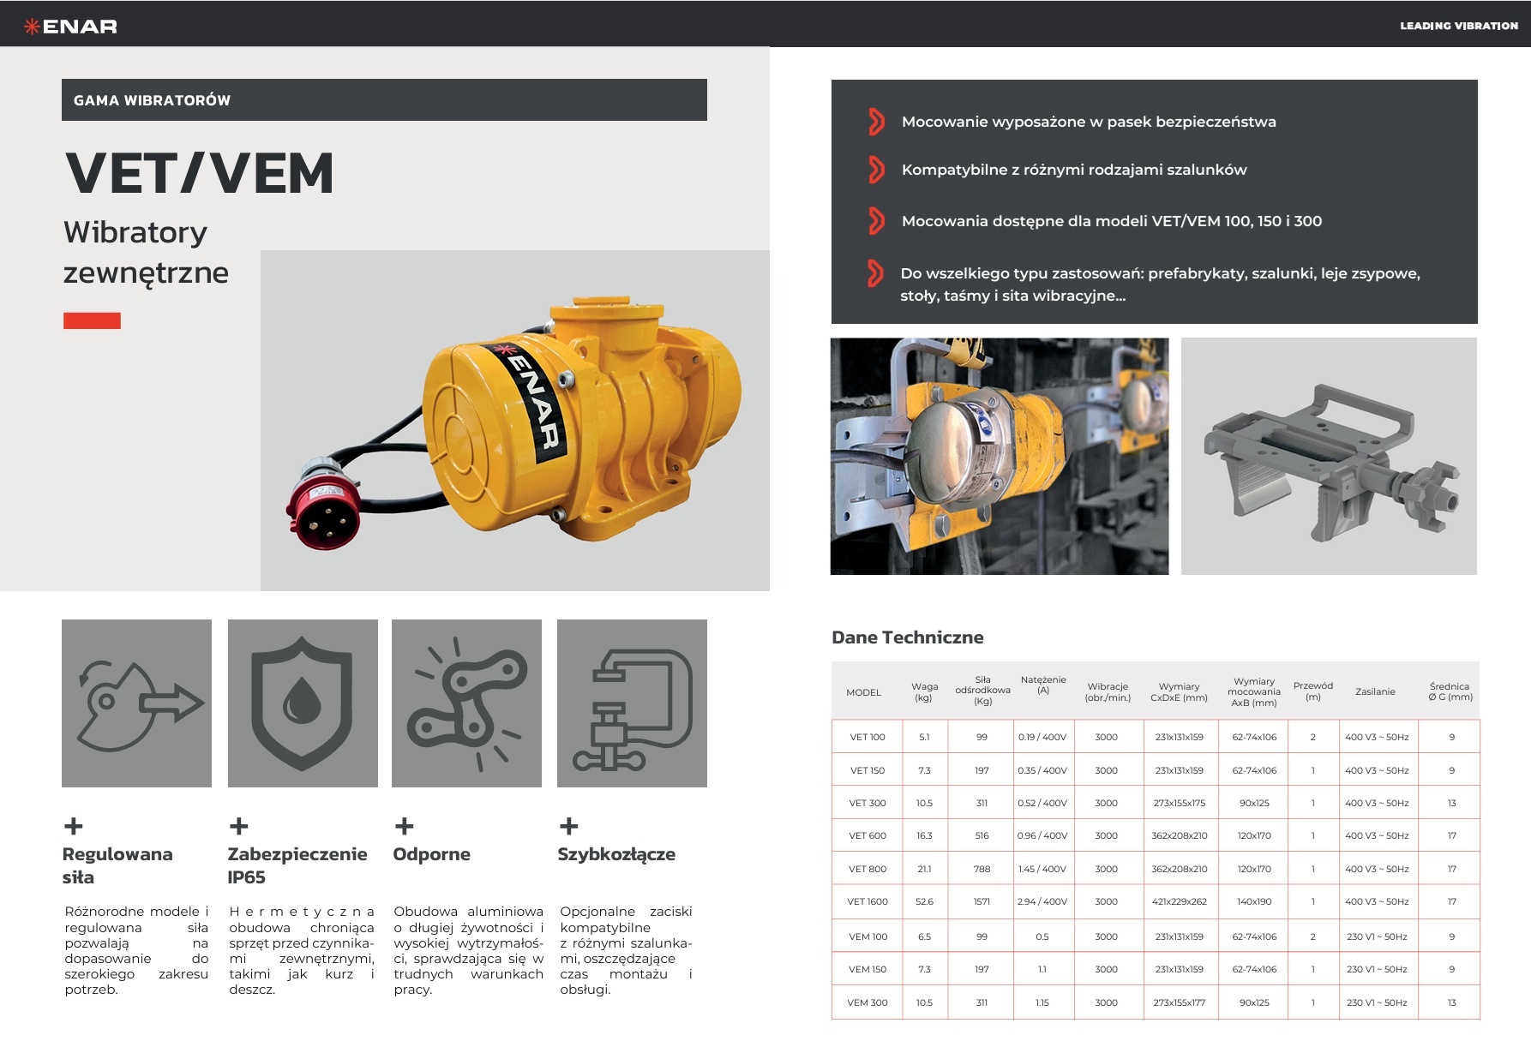
Task: Open the mounted vibrator on formwork photo
Action: [999, 456]
